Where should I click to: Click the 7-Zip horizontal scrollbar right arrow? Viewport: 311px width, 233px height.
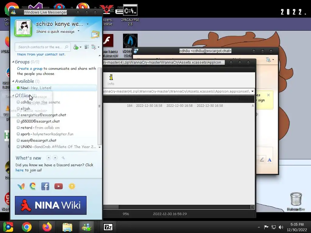252,207
